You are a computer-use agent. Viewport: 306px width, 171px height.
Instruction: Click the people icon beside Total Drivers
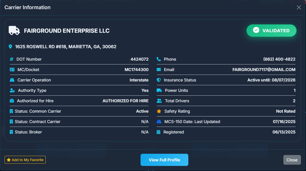[x=159, y=101]
